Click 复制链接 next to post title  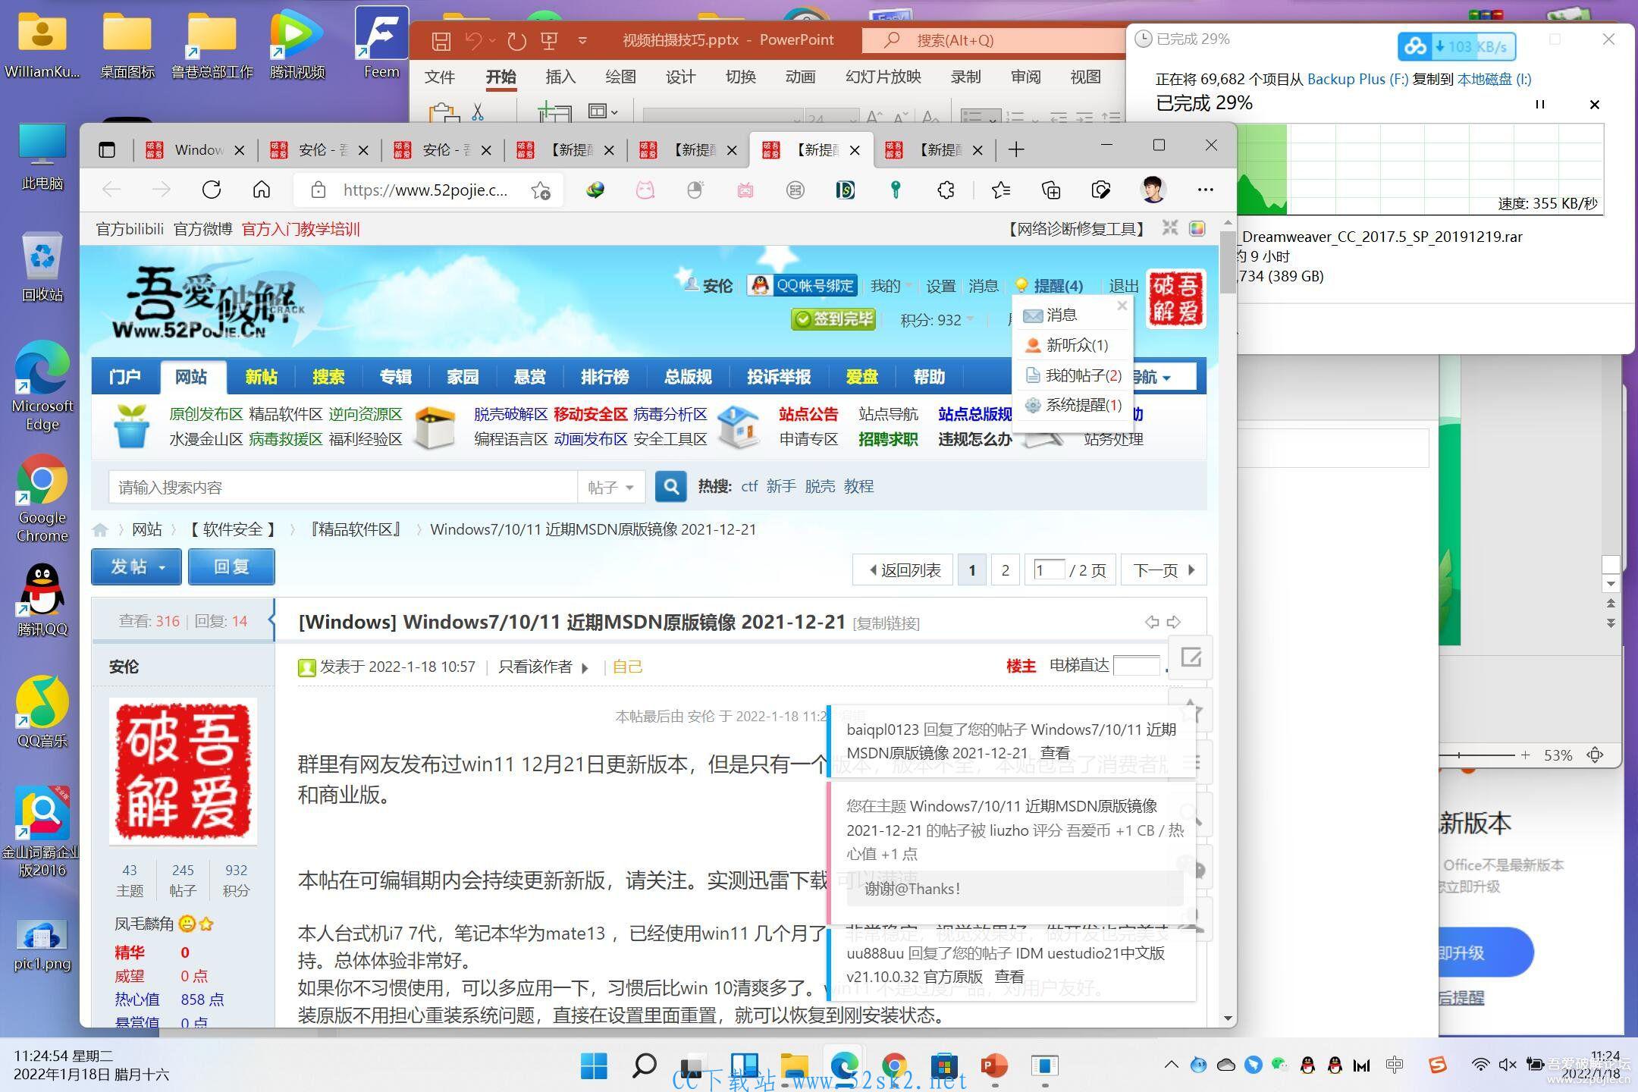point(886,623)
